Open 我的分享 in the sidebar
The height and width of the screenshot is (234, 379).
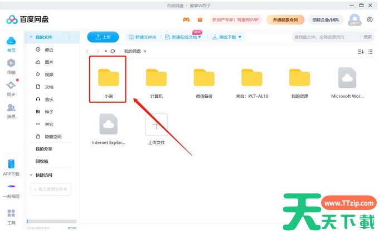[x=43, y=149]
